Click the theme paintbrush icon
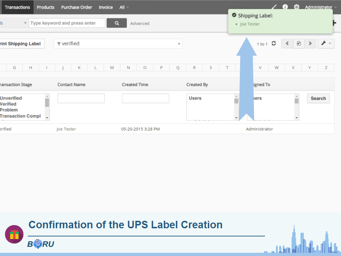Image resolution: width=341 pixels, height=256 pixels. tap(274, 7)
